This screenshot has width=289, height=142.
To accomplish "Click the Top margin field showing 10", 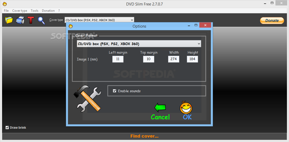I will click(149, 59).
